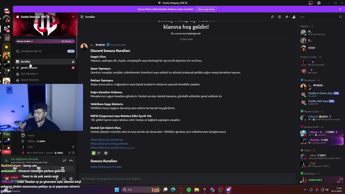Toggle noise suppression icon in voice panel
The height and width of the screenshot is (194, 345).
point(64,161)
